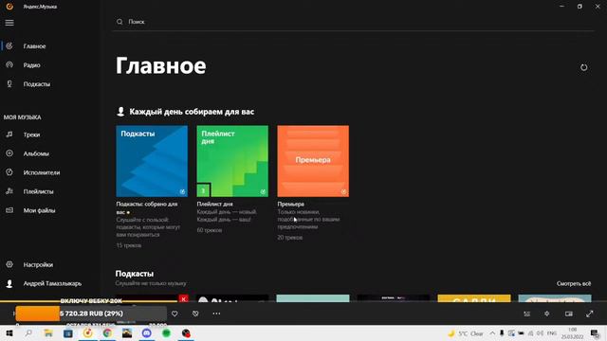Click the Yandex Music taskbar icon
The width and height of the screenshot is (607, 341).
[88, 332]
